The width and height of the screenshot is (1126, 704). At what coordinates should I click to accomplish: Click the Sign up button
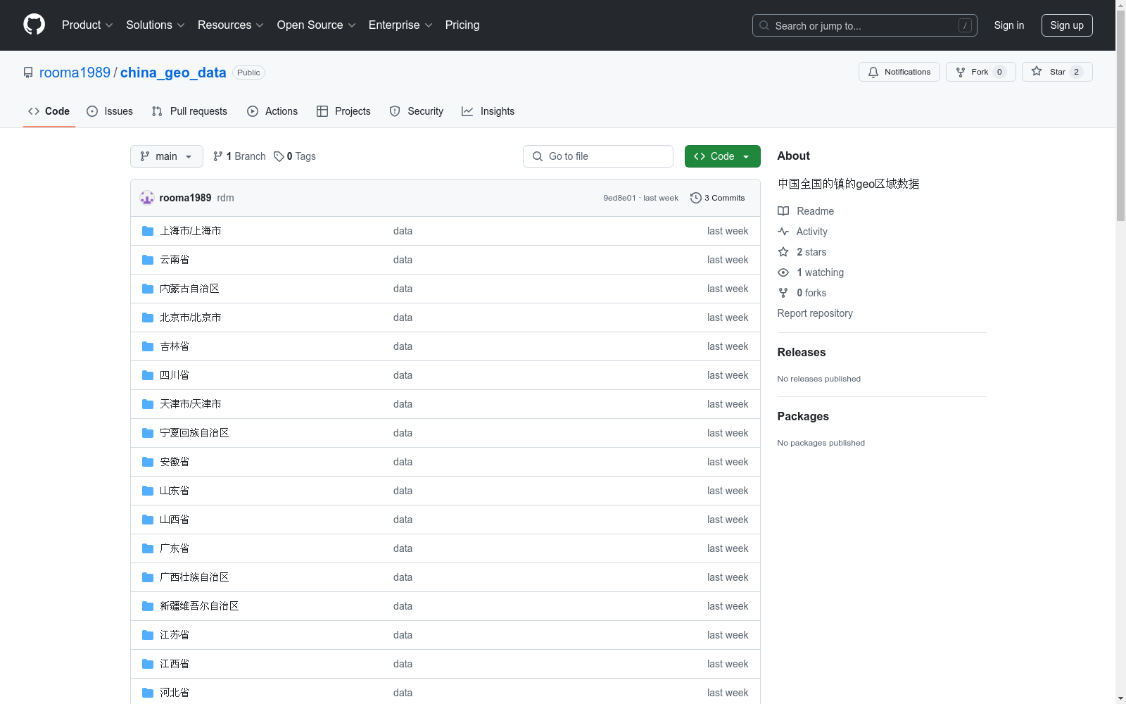tap(1067, 25)
